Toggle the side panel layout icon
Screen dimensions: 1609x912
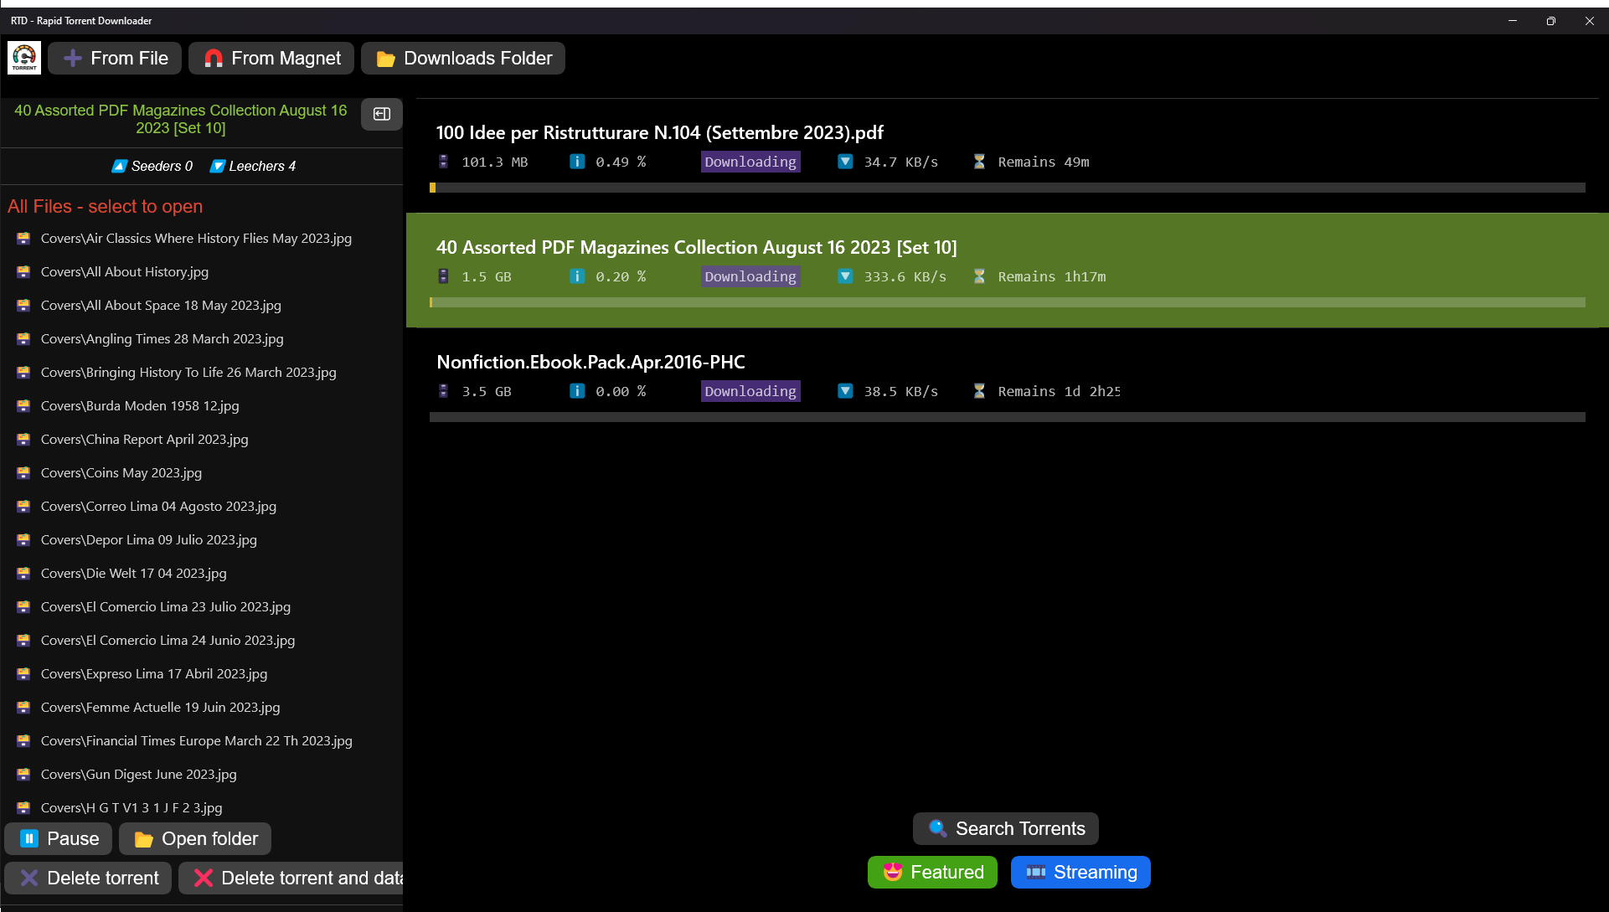click(381, 114)
